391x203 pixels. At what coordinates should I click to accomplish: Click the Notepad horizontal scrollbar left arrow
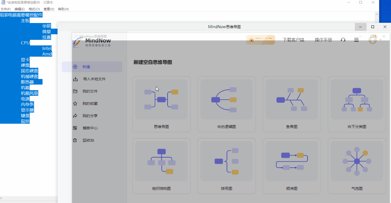coord(1,198)
